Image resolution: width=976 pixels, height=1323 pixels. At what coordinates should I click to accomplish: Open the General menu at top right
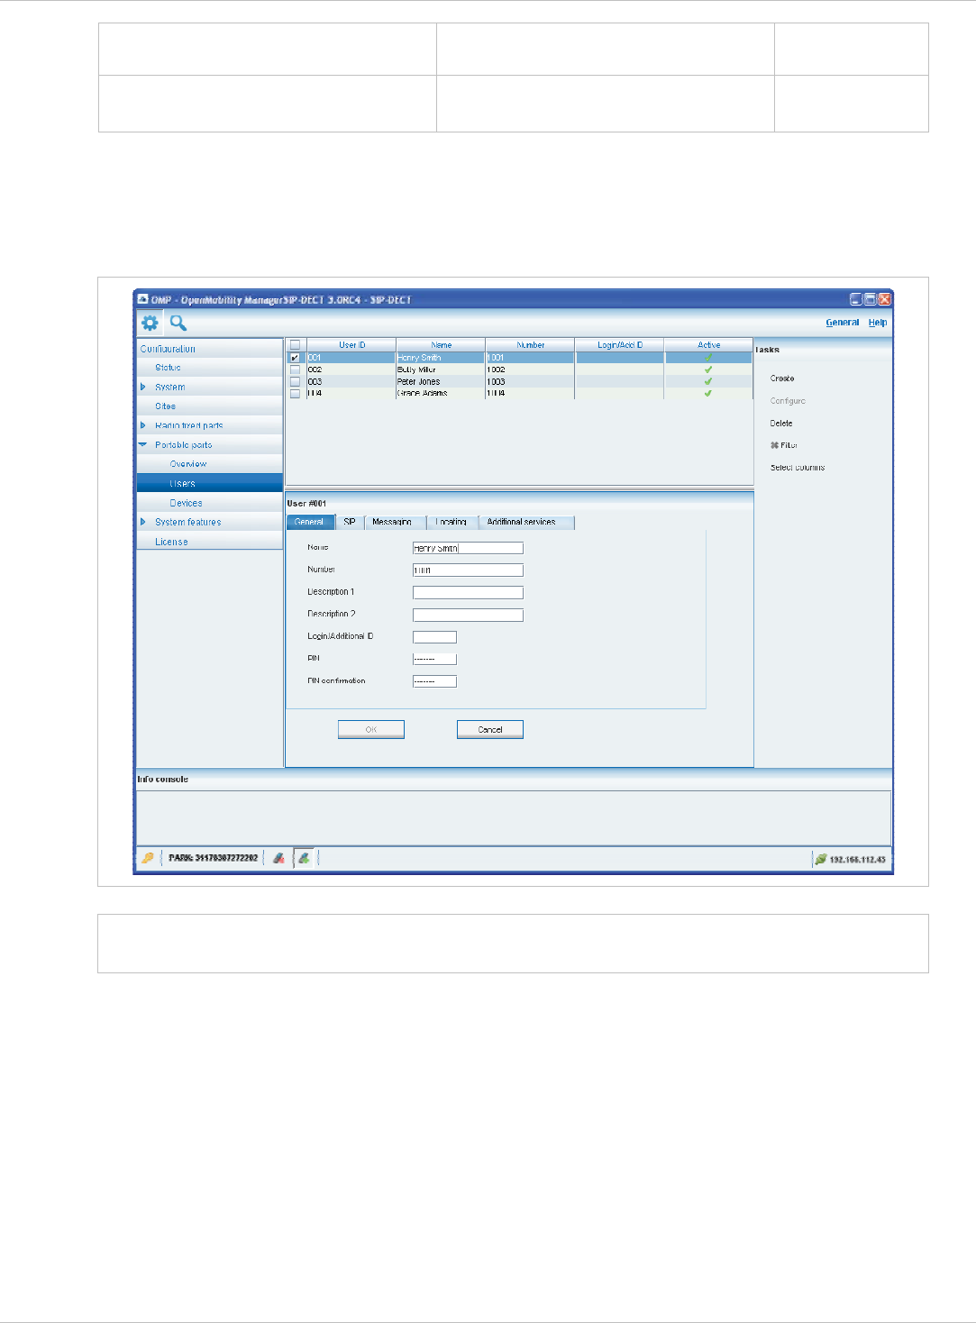coord(843,323)
